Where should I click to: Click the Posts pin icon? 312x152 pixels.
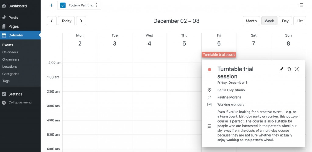pyautogui.click(x=4, y=18)
